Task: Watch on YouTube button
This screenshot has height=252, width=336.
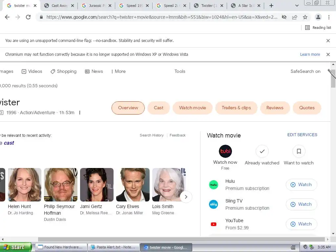Action: tap(301, 224)
